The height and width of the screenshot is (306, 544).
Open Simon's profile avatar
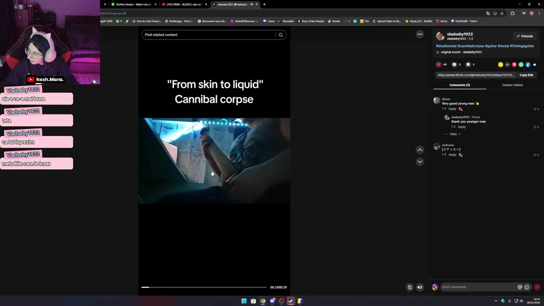(436, 100)
